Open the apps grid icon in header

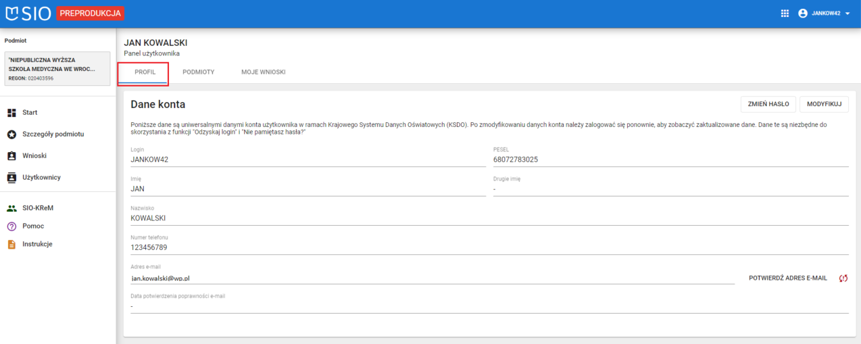[785, 14]
